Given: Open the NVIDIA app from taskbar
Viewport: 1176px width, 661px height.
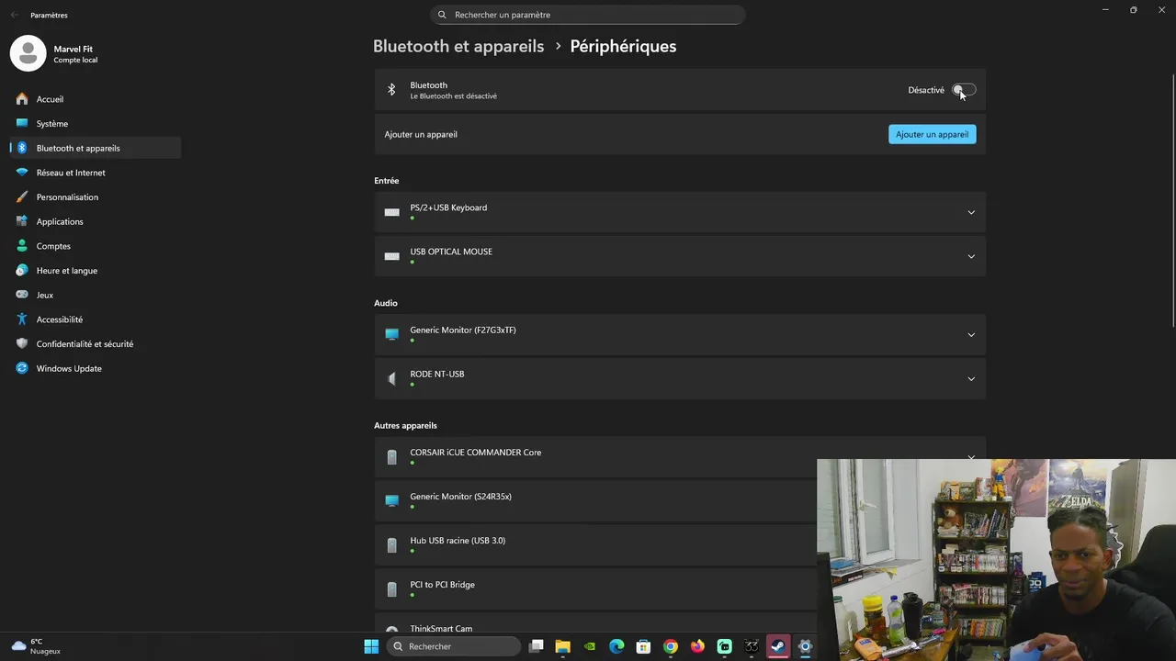Looking at the screenshot, I should coord(590,646).
